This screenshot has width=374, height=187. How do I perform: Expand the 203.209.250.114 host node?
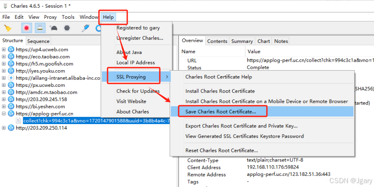[x=4, y=128]
